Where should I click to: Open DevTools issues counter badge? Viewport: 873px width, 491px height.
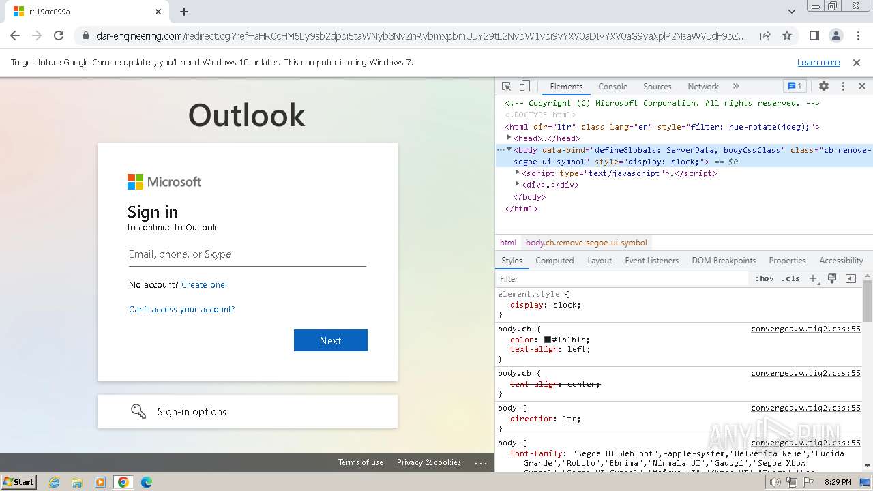pyautogui.click(x=795, y=87)
